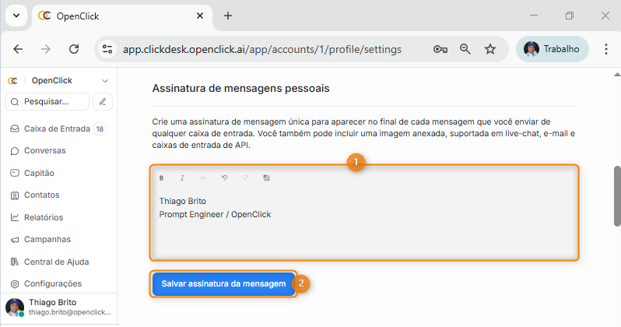621x327 pixels.
Task: Click Salvar assinatura da mensagem button
Action: click(224, 284)
